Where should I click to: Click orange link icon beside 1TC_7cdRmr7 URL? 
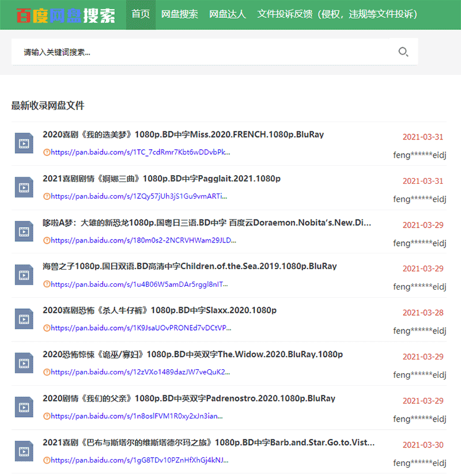[47, 153]
